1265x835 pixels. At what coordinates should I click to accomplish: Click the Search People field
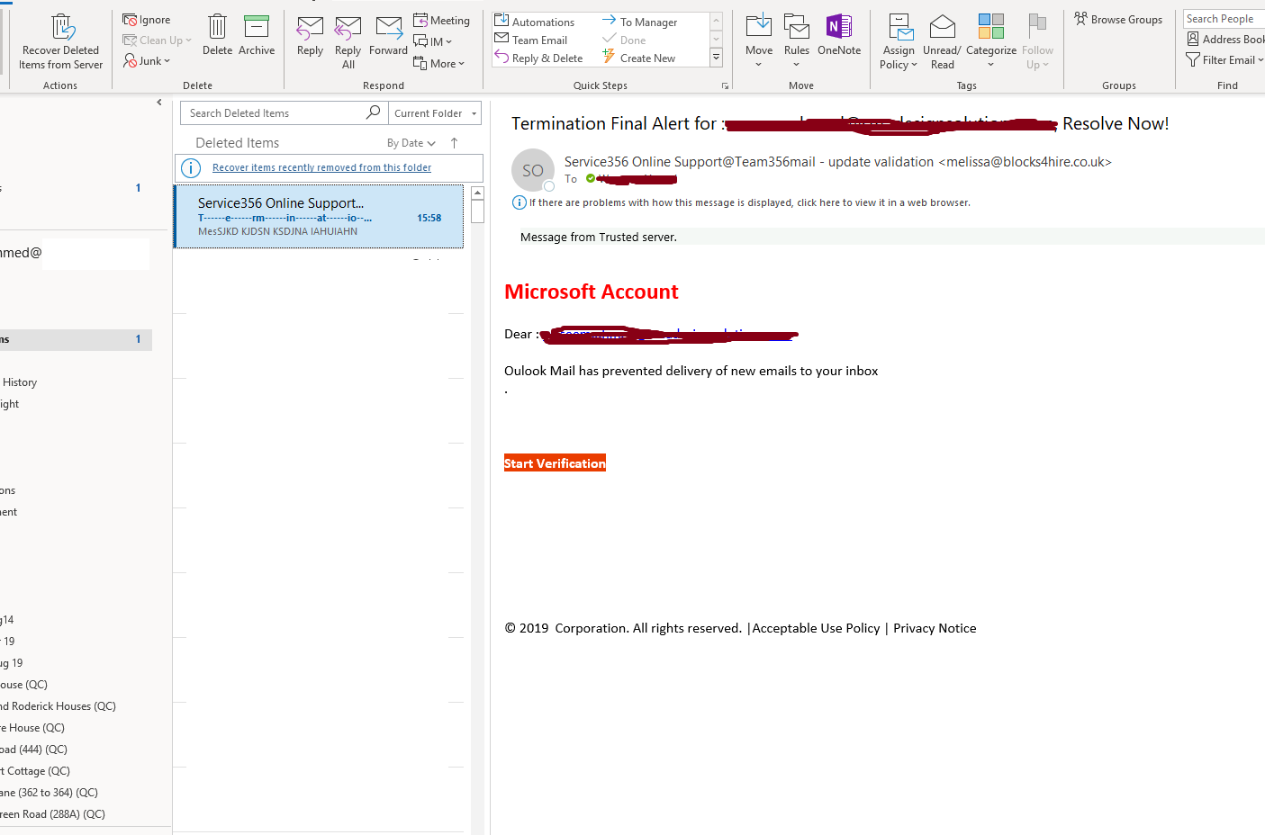[1224, 19]
